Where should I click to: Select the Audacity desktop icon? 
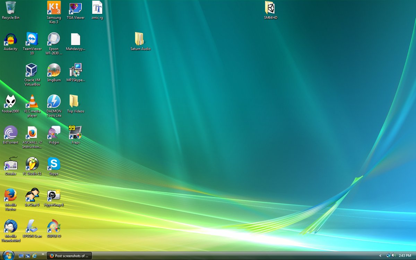click(x=10, y=40)
